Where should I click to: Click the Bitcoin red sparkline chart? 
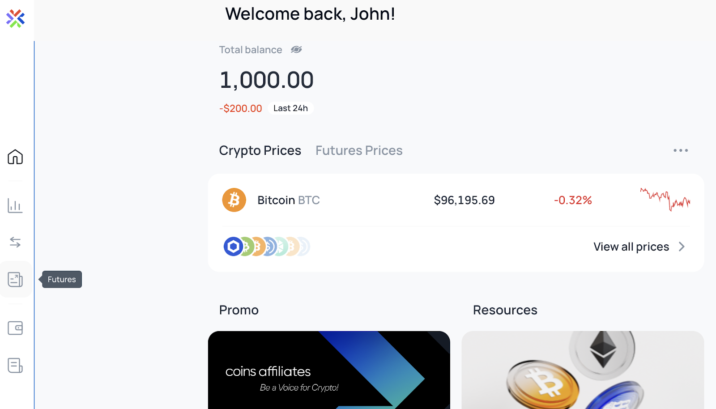click(x=665, y=200)
